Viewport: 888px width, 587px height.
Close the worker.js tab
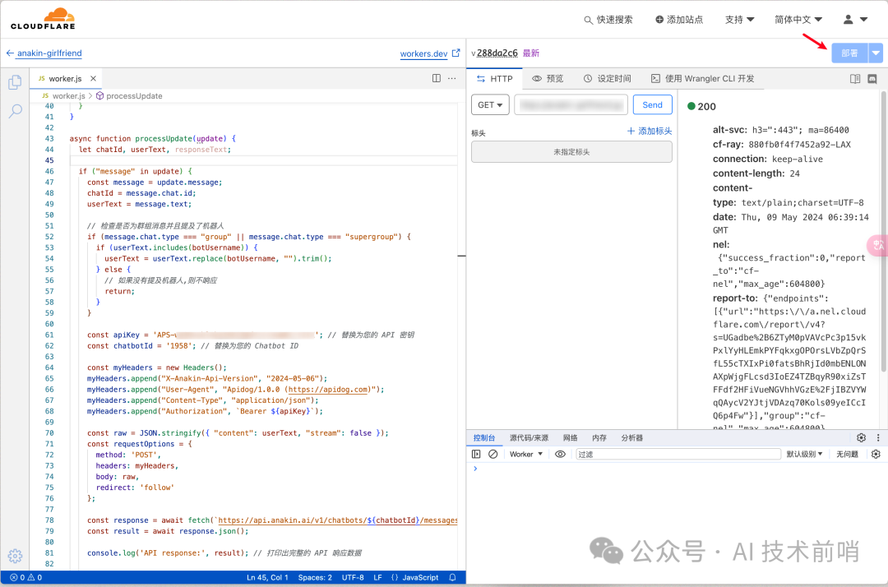click(x=94, y=79)
